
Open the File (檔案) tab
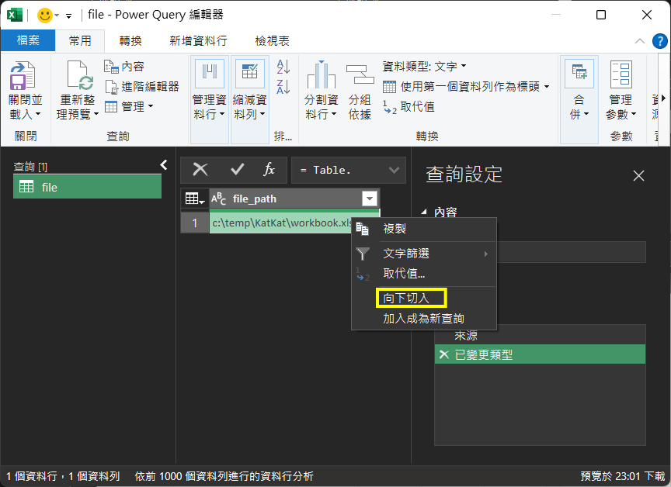click(28, 41)
